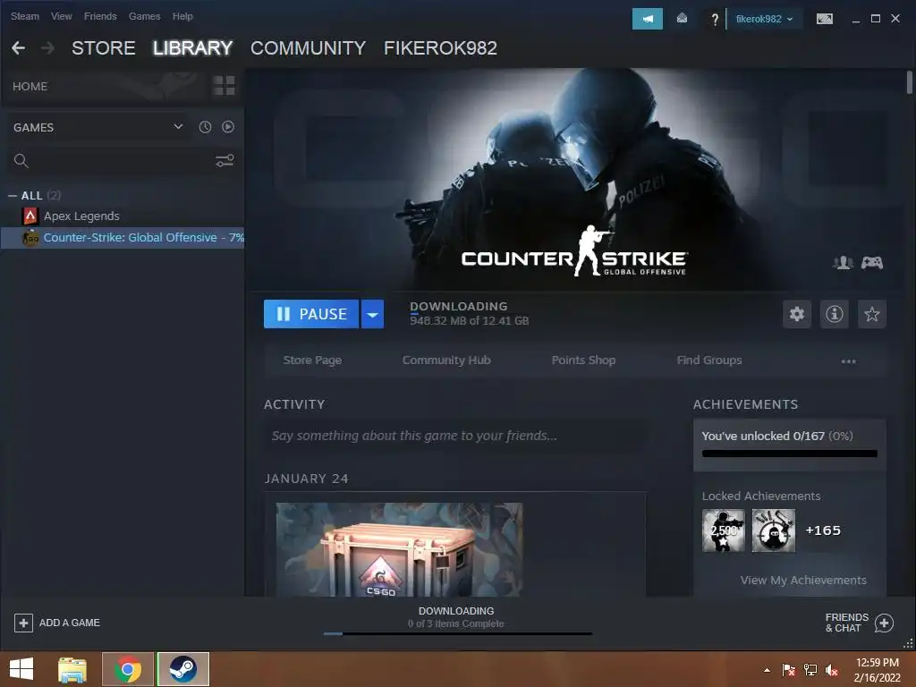This screenshot has width=916, height=687.
Task: Go to the LIBRARY tab
Action: click(193, 48)
